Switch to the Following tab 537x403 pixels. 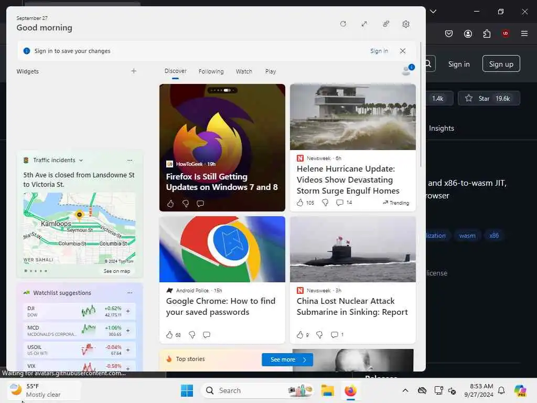tap(211, 71)
